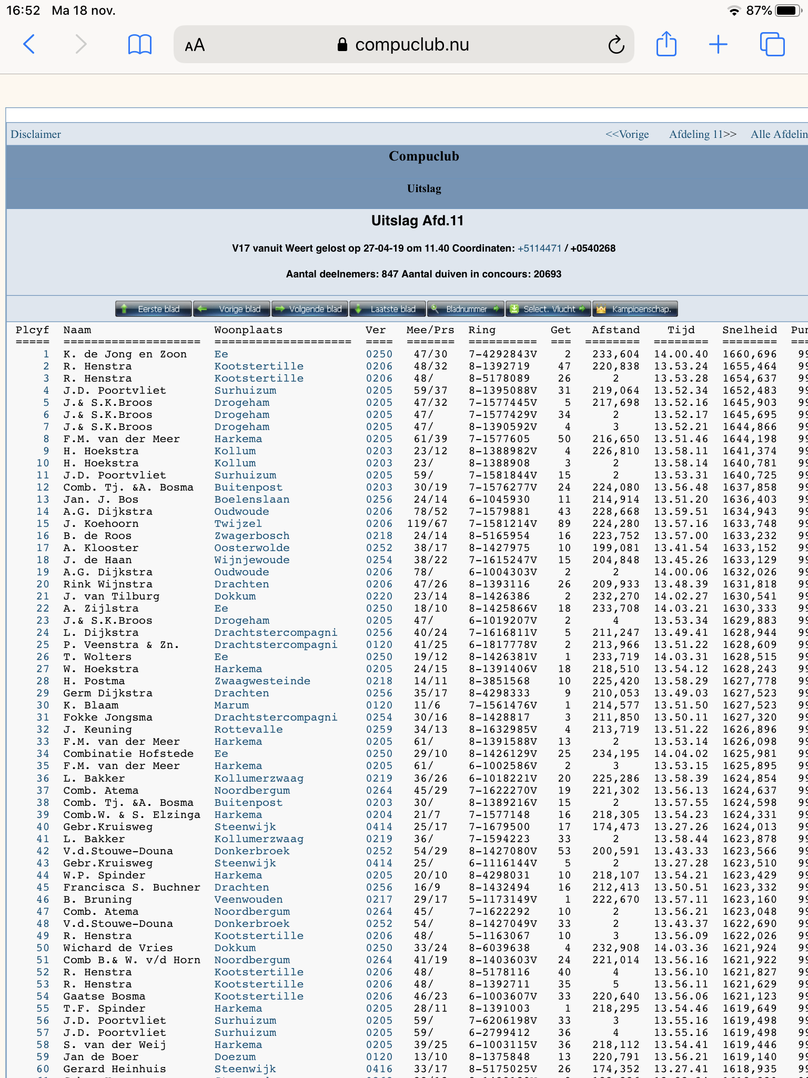Go to <<Vorige afdeling link
This screenshot has height=1078, width=808.
pos(627,134)
